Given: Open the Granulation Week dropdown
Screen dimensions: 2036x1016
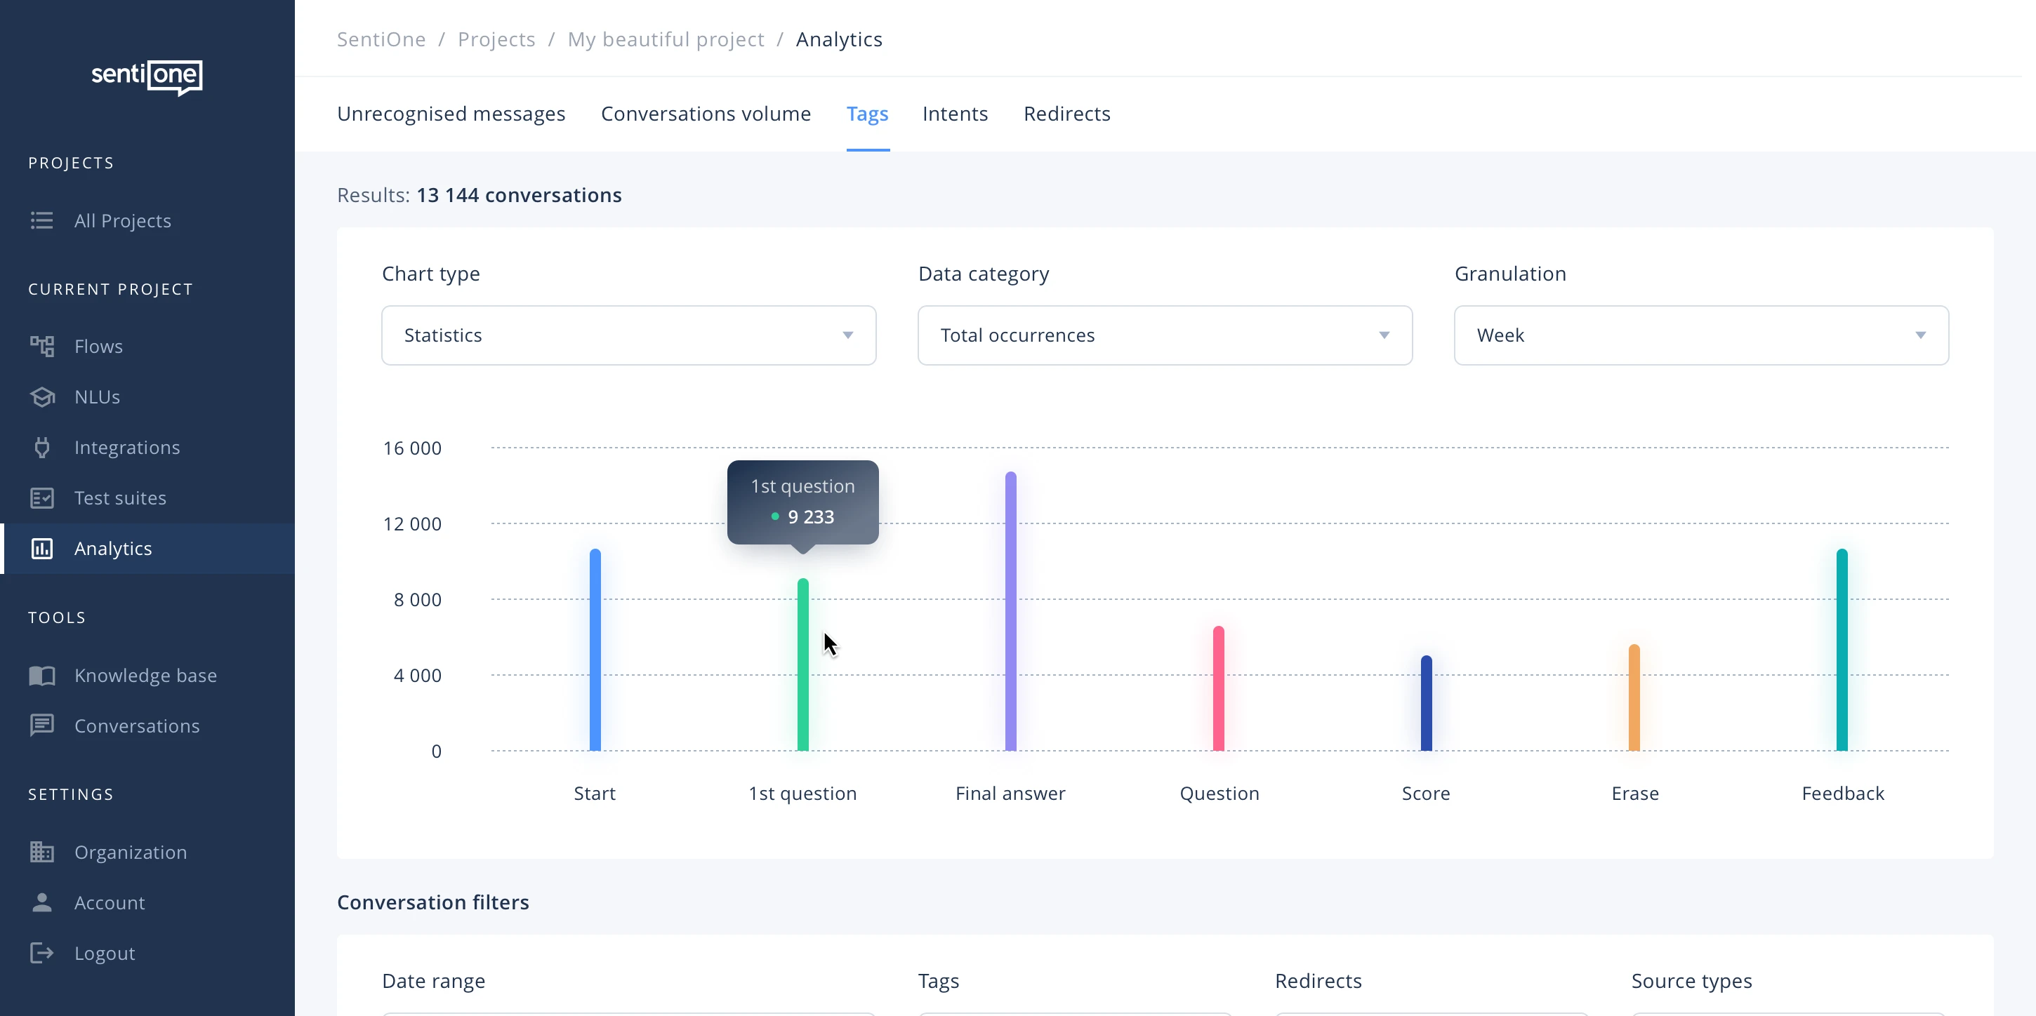Looking at the screenshot, I should tap(1701, 335).
